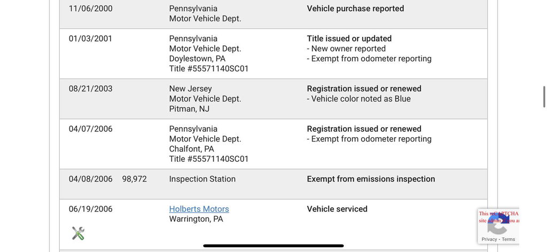This screenshot has height=252, width=547.
Task: Click the Chalfont, PA location text
Action: [192, 149]
